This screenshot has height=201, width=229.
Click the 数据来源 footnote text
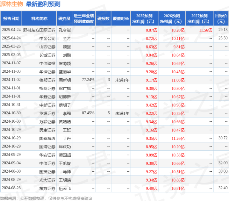tap(46, 198)
